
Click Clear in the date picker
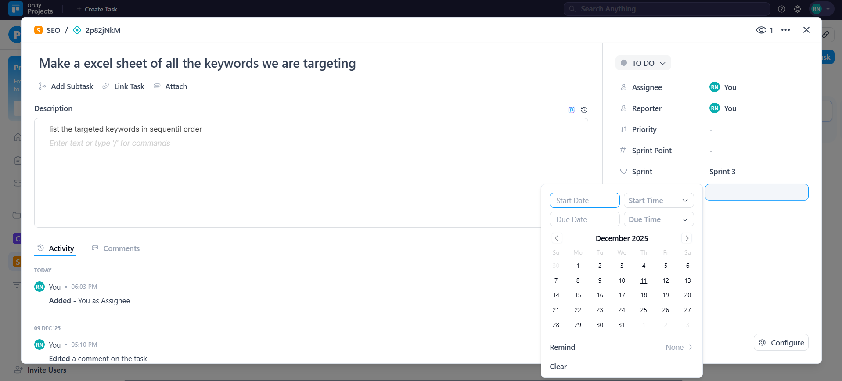pyautogui.click(x=558, y=367)
